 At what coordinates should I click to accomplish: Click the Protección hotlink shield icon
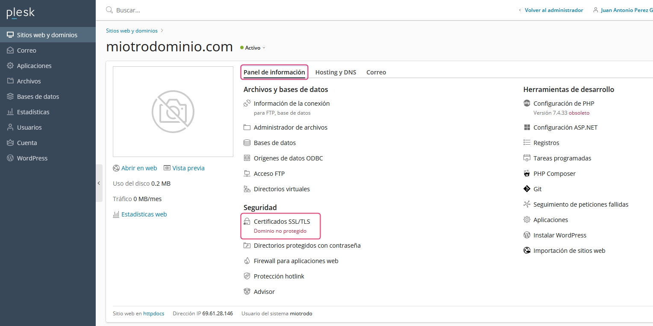[247, 276]
